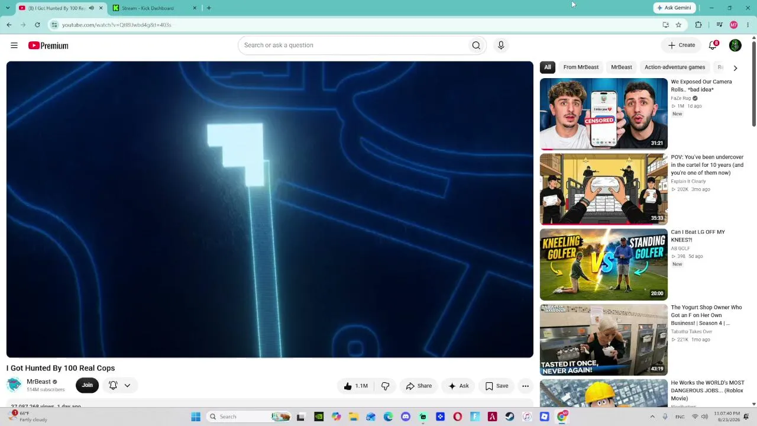Open Kneeling vs Standing Golfer thumbnail
The image size is (757, 426).
[604, 264]
